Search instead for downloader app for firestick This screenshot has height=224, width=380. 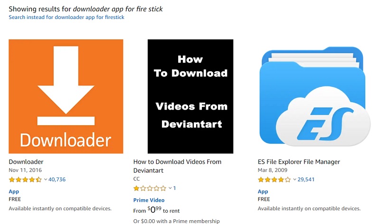(x=66, y=17)
